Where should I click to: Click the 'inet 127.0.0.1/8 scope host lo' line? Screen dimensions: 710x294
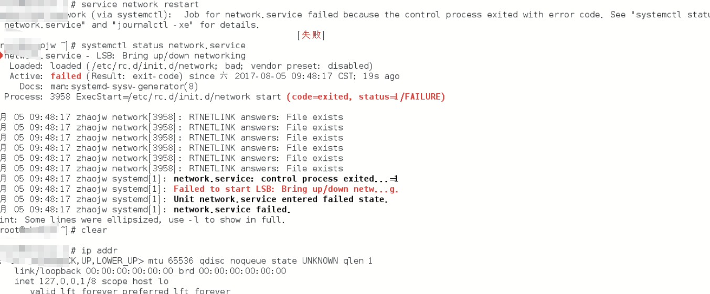(x=92, y=281)
